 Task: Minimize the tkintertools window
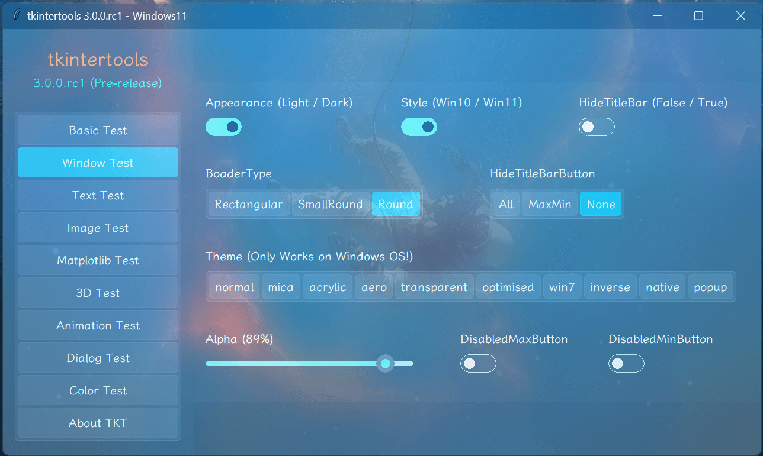pos(657,16)
